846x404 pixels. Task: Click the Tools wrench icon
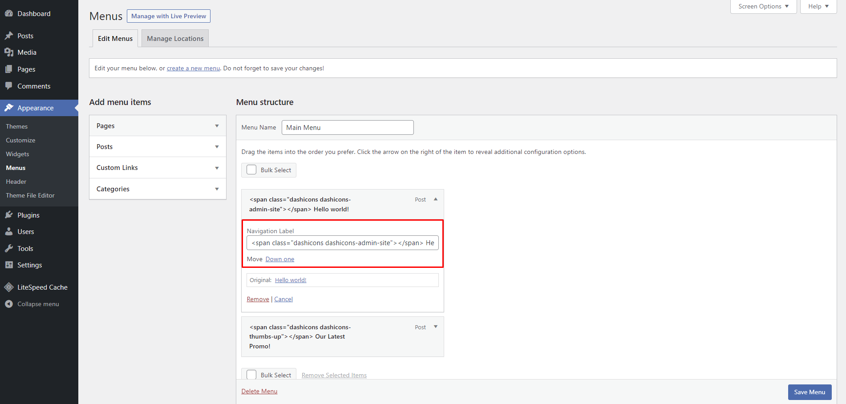pyautogui.click(x=9, y=248)
